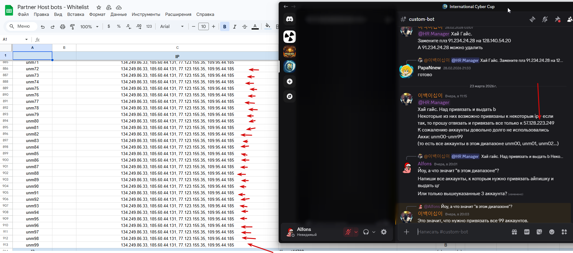Unmute the microphone in Discord user panel

[x=348, y=232]
